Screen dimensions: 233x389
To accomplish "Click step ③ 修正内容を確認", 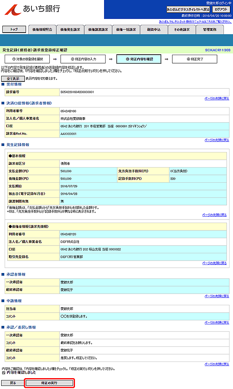I will (x=139, y=59).
